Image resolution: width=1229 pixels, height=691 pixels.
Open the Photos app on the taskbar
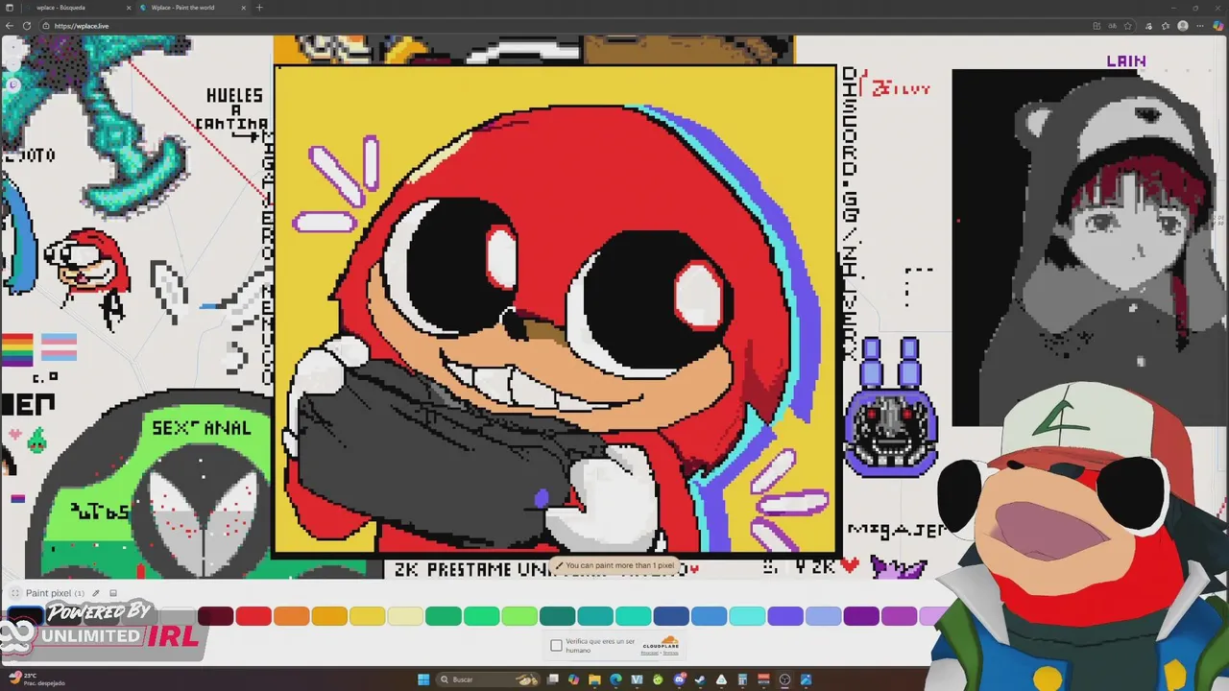click(806, 679)
